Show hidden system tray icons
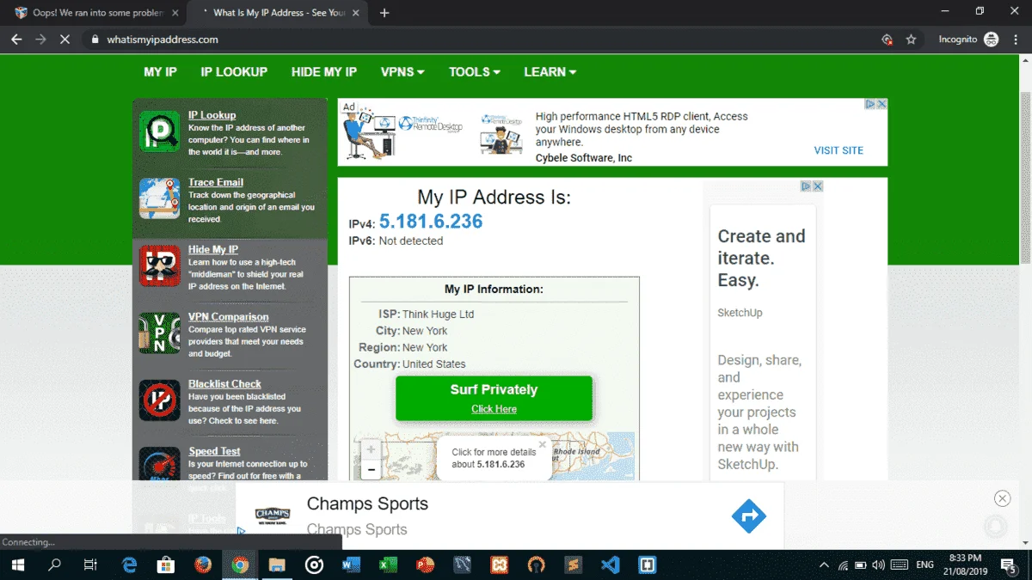Screen dimensions: 1032x580 (824, 565)
